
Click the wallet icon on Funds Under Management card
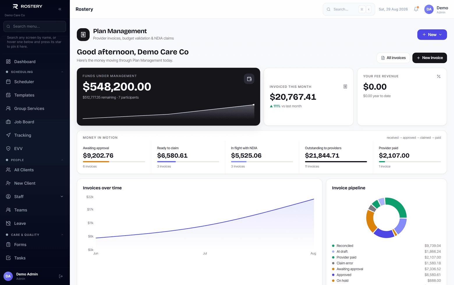point(249,79)
